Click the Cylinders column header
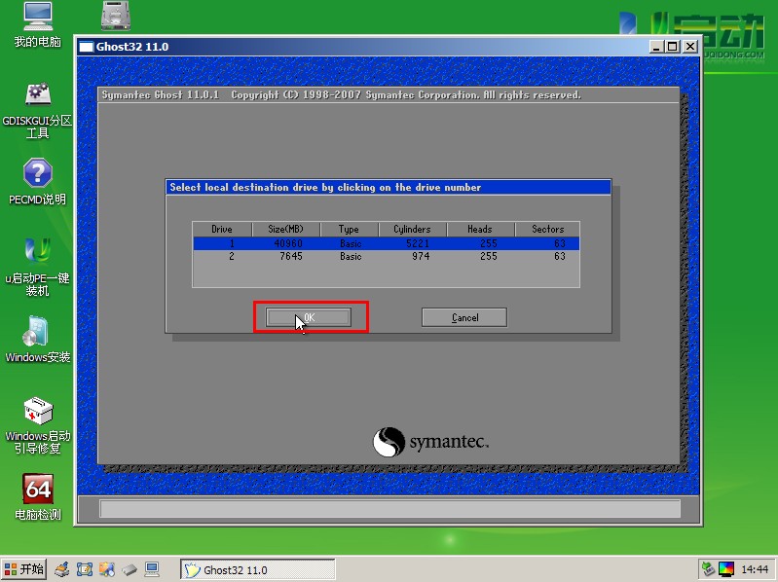This screenshot has height=582, width=778. tap(412, 229)
